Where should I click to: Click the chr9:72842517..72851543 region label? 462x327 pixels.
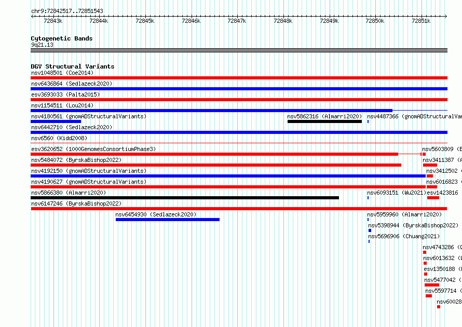click(67, 11)
